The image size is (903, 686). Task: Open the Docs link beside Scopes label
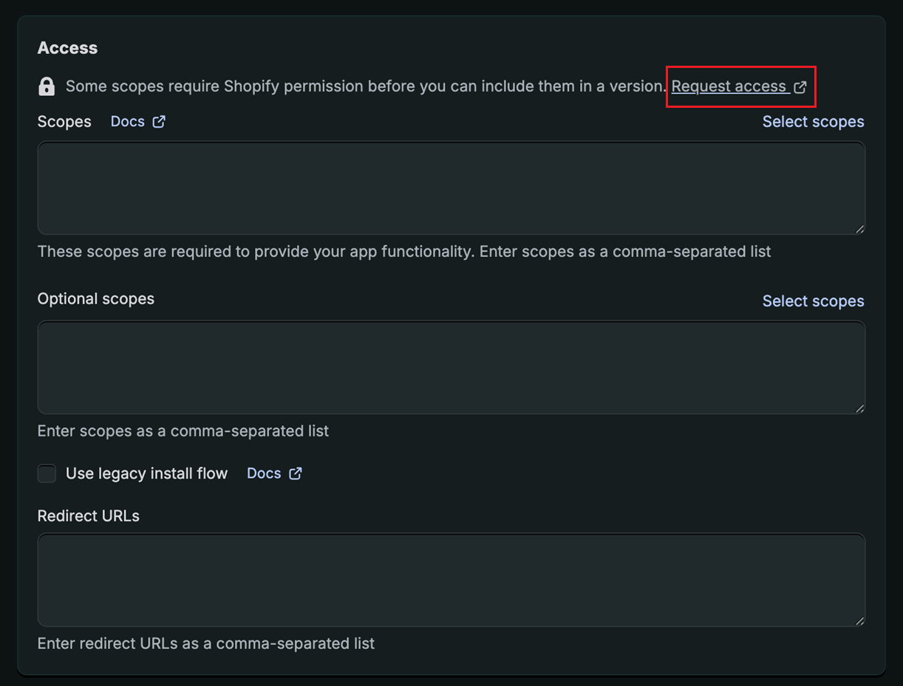pos(128,122)
